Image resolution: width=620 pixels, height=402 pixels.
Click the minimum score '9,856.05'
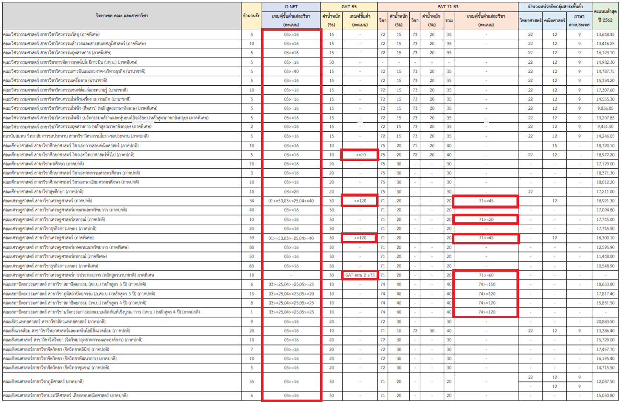pyautogui.click(x=605, y=108)
